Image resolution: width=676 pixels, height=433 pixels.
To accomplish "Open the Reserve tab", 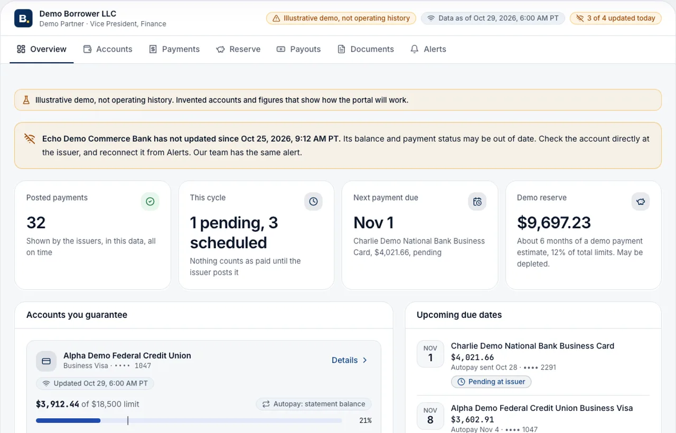I will pos(238,49).
